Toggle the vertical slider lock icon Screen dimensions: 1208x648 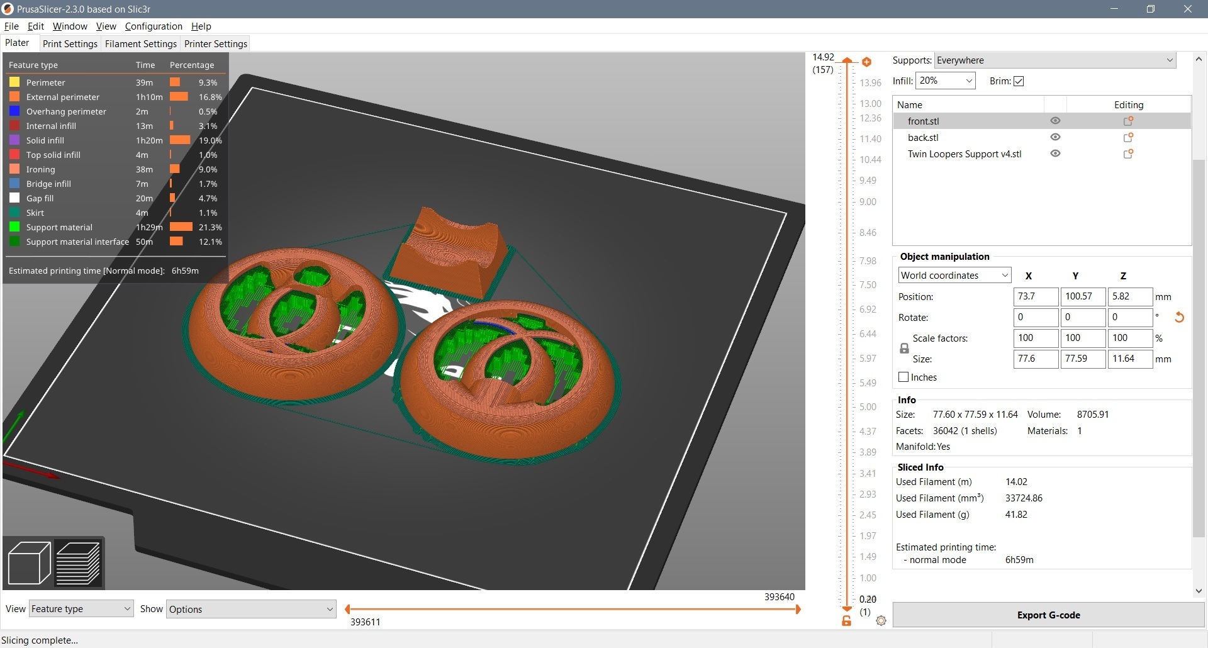tap(847, 621)
